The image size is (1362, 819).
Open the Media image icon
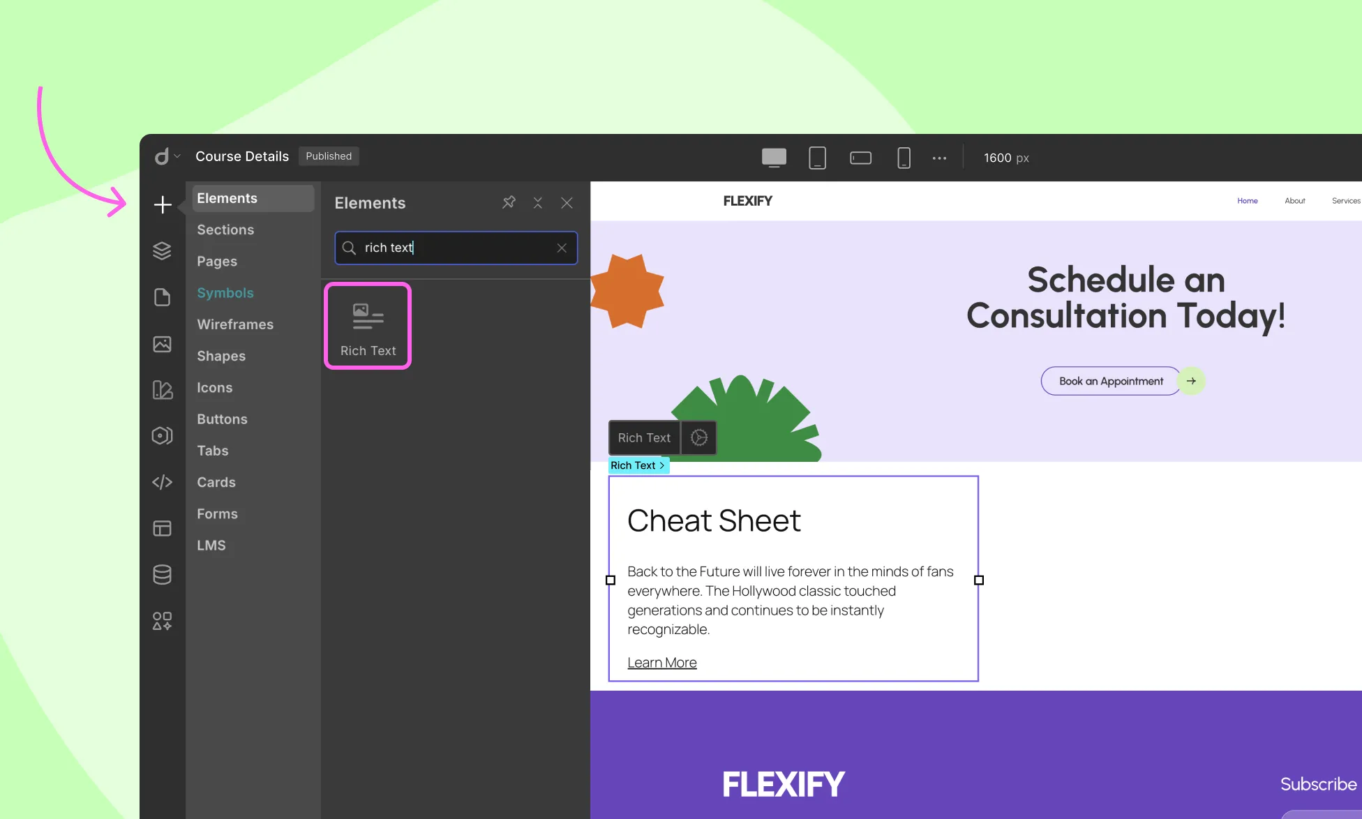[x=162, y=344]
